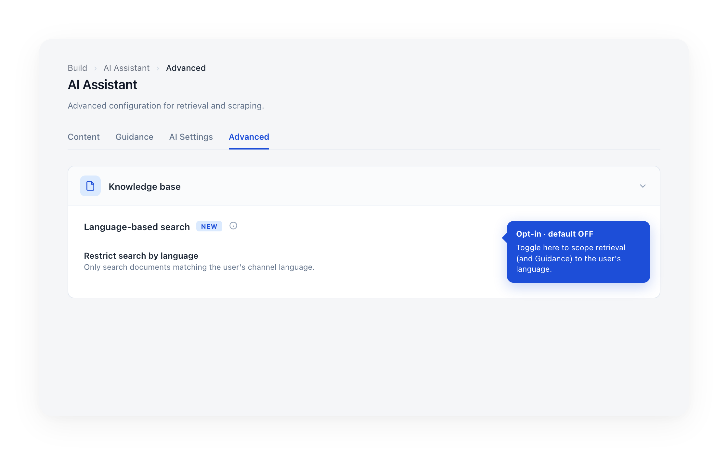Select the AI Settings tab
This screenshot has height=455, width=728.
coord(191,137)
